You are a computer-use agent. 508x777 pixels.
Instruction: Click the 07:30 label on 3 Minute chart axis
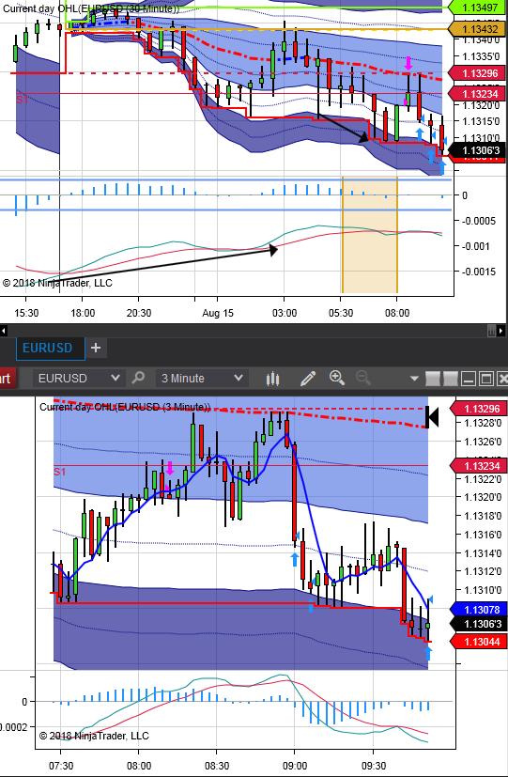[61, 766]
